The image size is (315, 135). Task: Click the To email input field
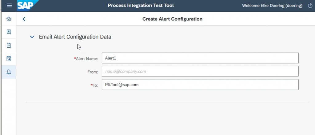[200, 85]
